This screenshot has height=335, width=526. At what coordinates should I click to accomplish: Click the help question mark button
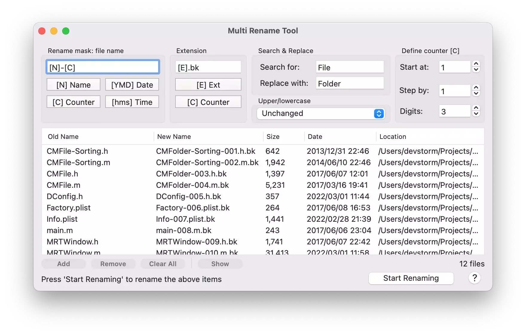click(474, 278)
